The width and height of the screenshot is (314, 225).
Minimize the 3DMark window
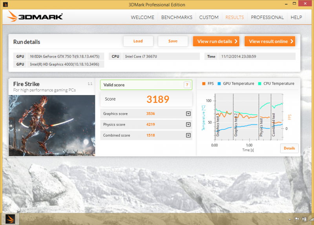pos(286,4)
